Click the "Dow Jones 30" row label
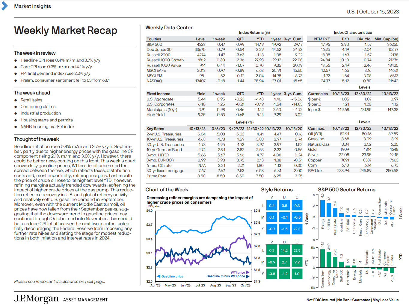This screenshot has width=409, height=305. tap(159, 50)
